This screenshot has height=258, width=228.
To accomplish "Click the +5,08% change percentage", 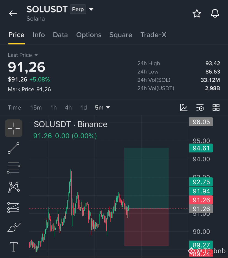I will point(40,80).
